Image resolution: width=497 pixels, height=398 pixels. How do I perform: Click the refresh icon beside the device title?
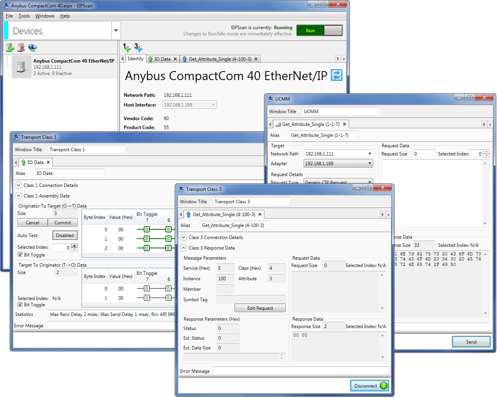336,75
